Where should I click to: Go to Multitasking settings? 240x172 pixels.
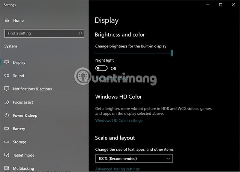click(24, 168)
